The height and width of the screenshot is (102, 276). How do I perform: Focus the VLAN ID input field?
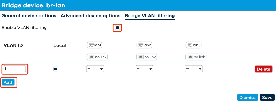[15, 69]
